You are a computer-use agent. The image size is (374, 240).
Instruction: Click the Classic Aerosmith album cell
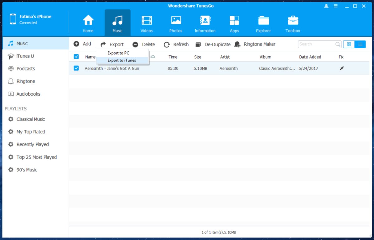click(x=277, y=68)
